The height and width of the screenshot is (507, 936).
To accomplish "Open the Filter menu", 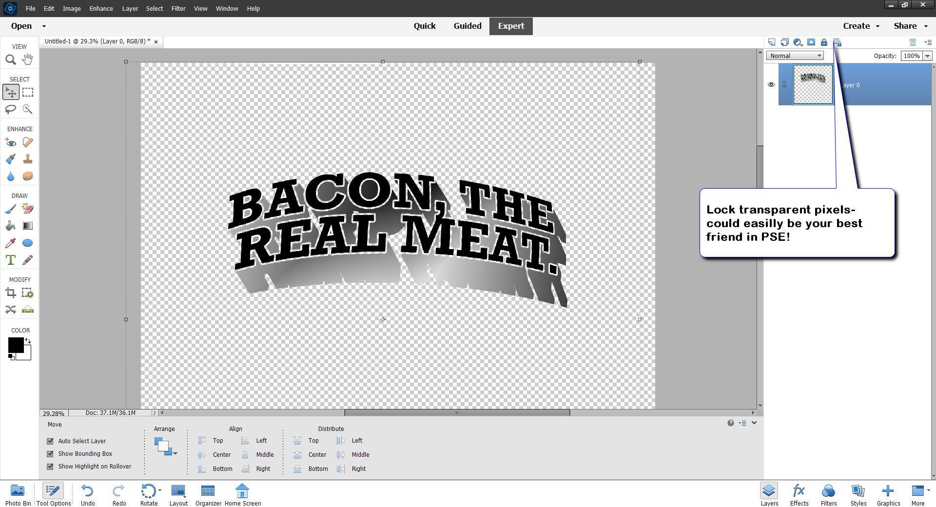I will click(x=178, y=8).
